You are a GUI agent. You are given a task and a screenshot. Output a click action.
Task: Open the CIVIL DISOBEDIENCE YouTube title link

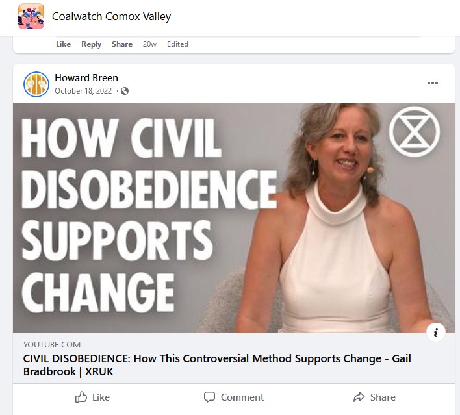pos(217,365)
